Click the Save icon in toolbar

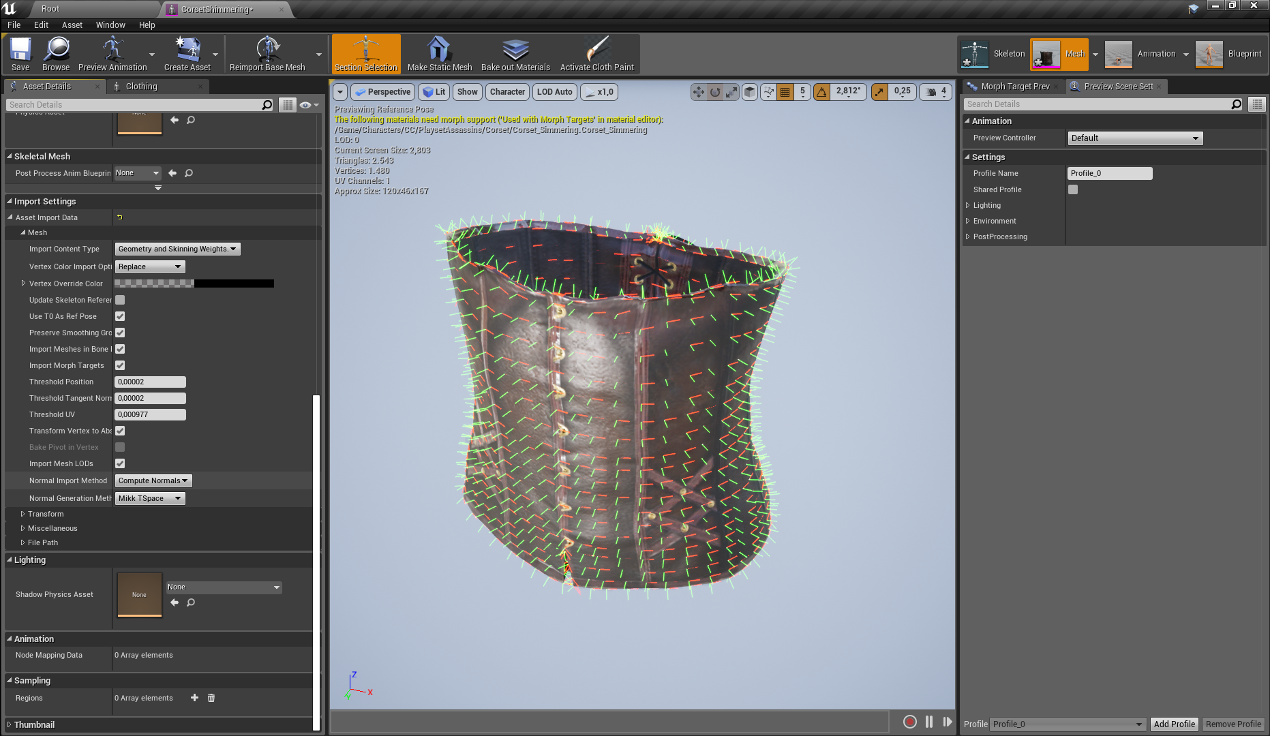pos(20,54)
